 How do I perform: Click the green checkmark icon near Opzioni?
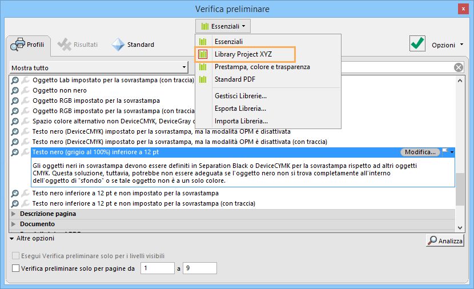pos(417,43)
